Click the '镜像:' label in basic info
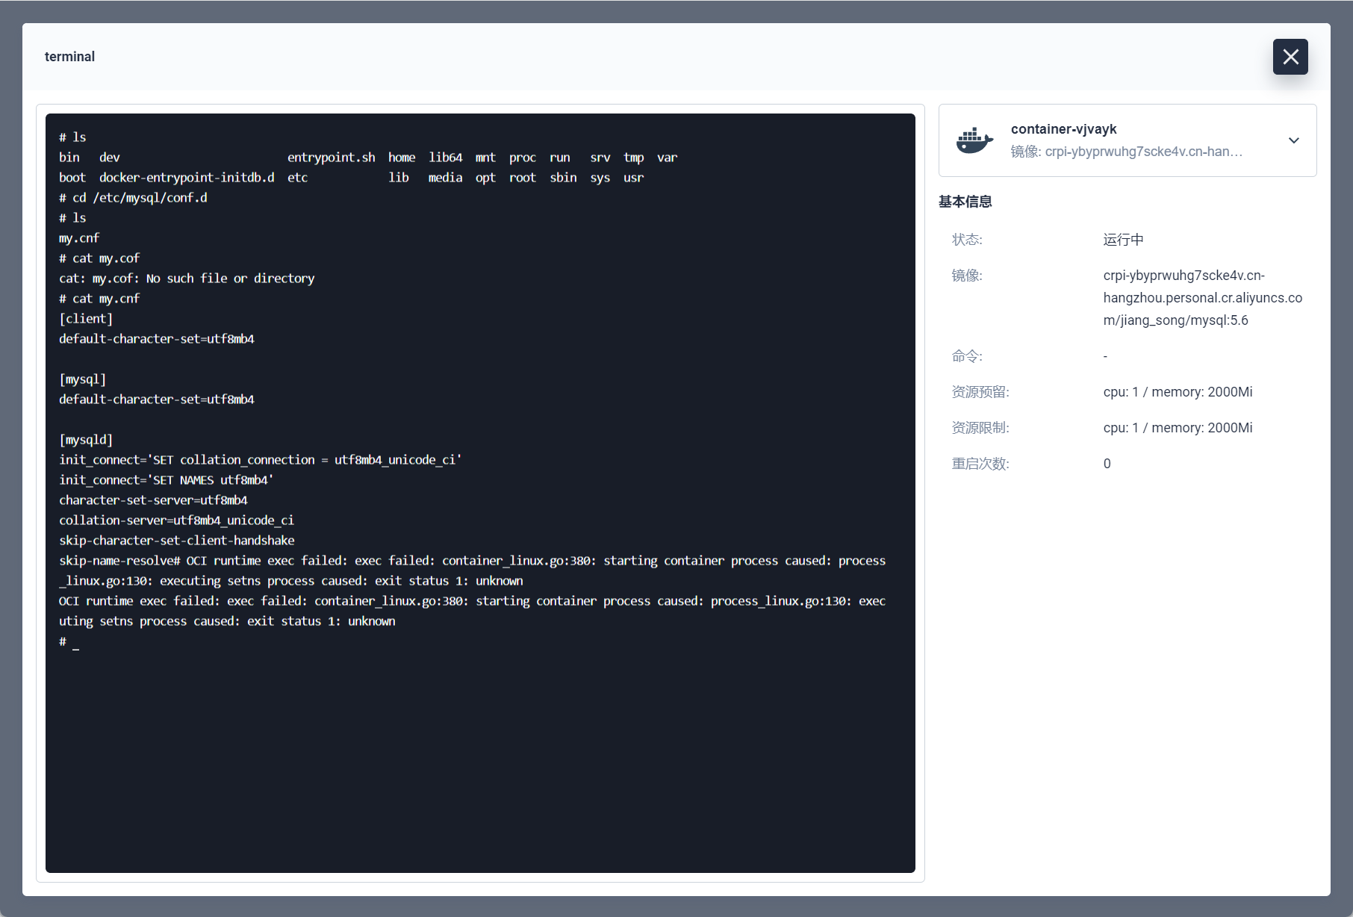The width and height of the screenshot is (1353, 917). (967, 276)
